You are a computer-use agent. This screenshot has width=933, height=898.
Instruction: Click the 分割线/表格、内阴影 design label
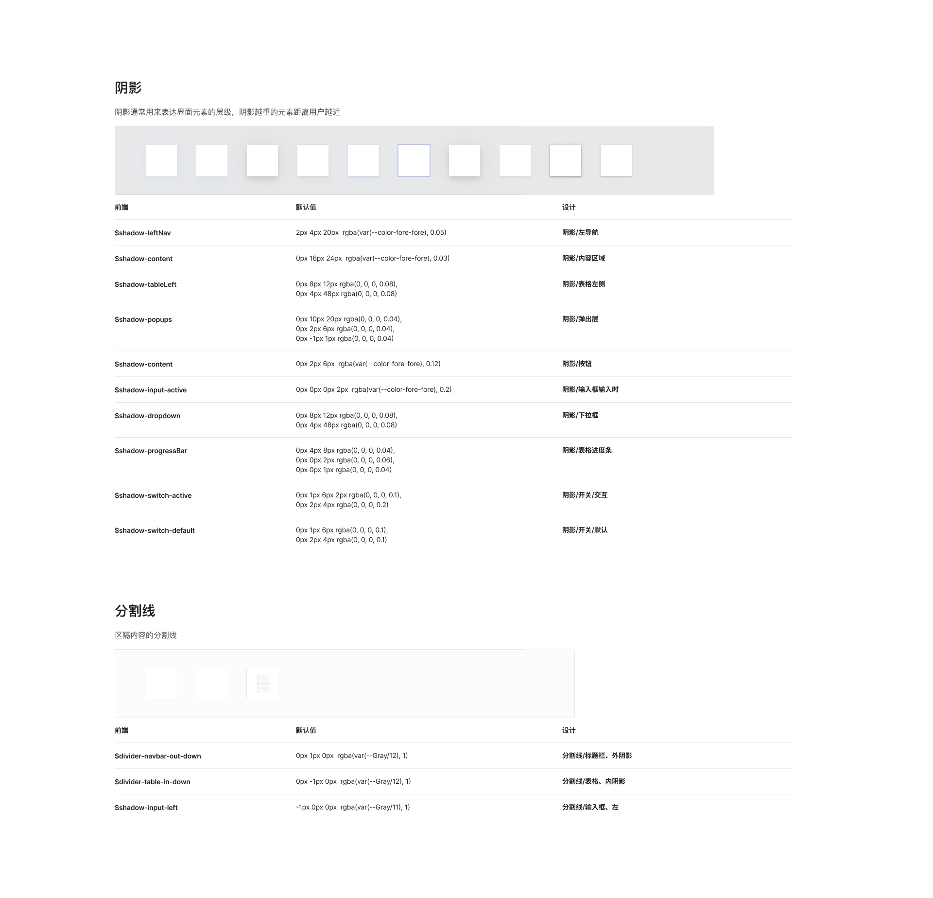[x=594, y=781]
